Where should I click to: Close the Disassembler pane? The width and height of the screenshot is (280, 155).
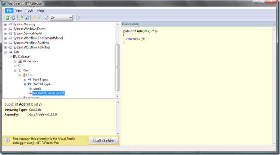tap(274, 24)
